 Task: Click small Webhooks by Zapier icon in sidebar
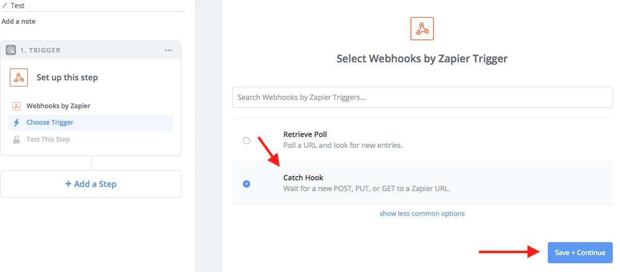tap(17, 106)
